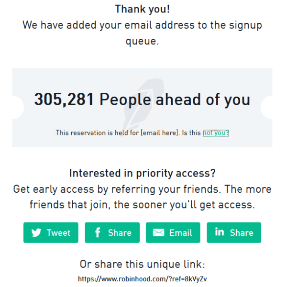Click the 'Or share this unique link:' text
The width and height of the screenshot is (287, 287).
pyautogui.click(x=142, y=265)
